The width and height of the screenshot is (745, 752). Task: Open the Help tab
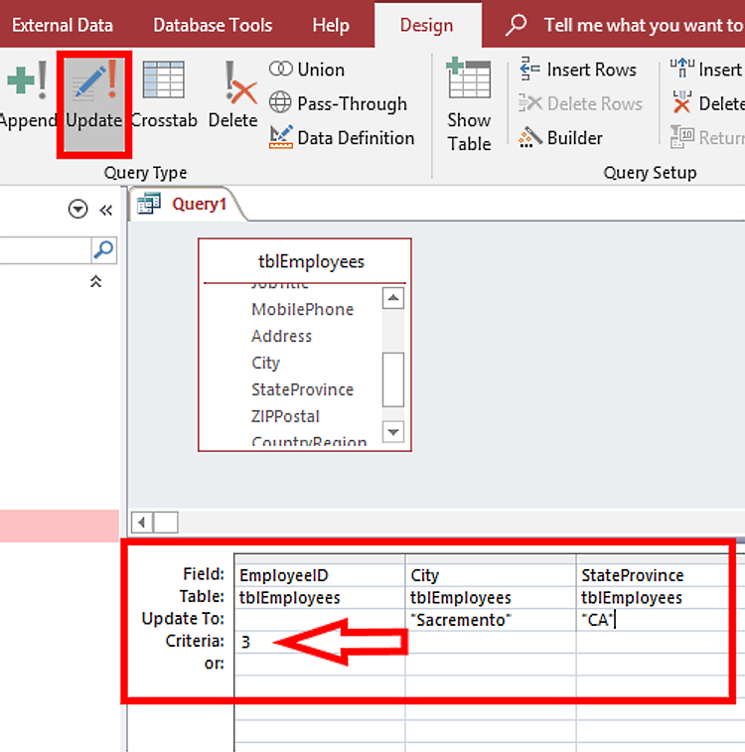click(x=331, y=25)
